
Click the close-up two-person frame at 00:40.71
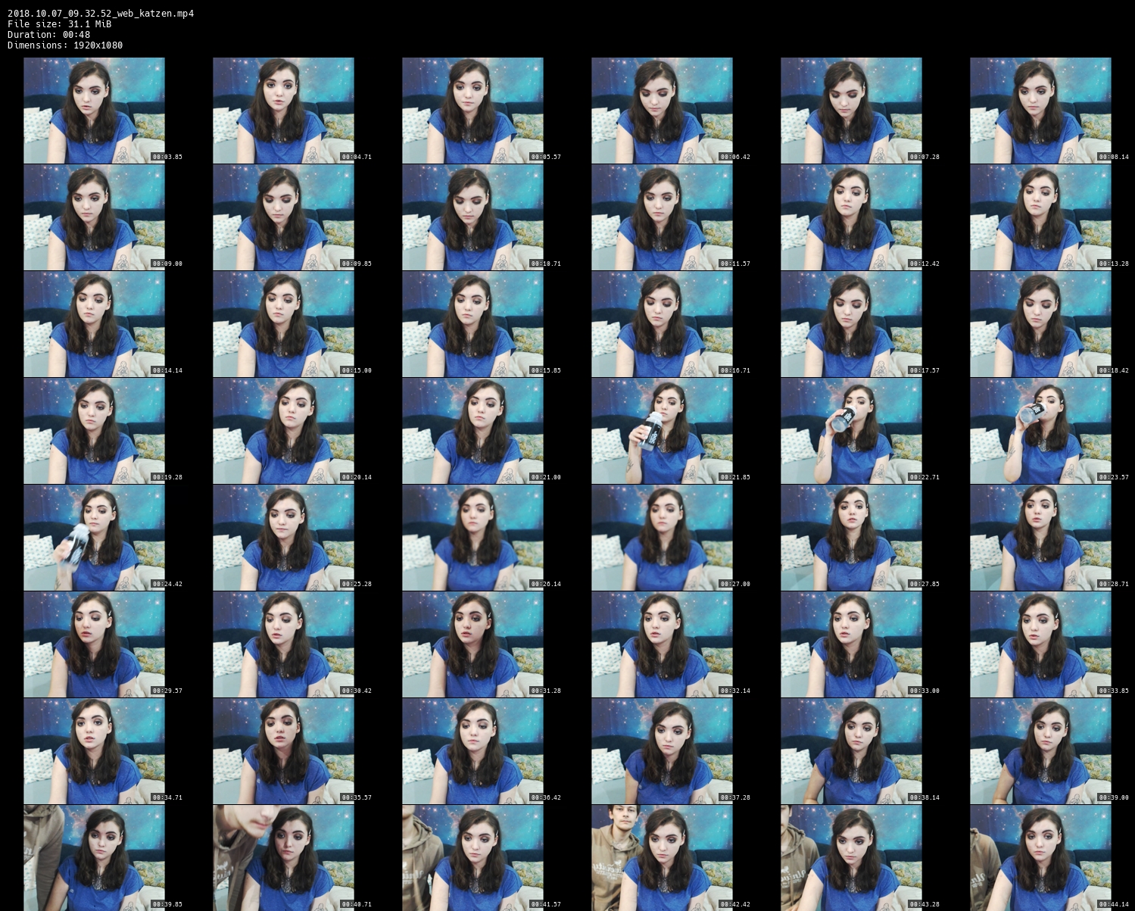[283, 858]
